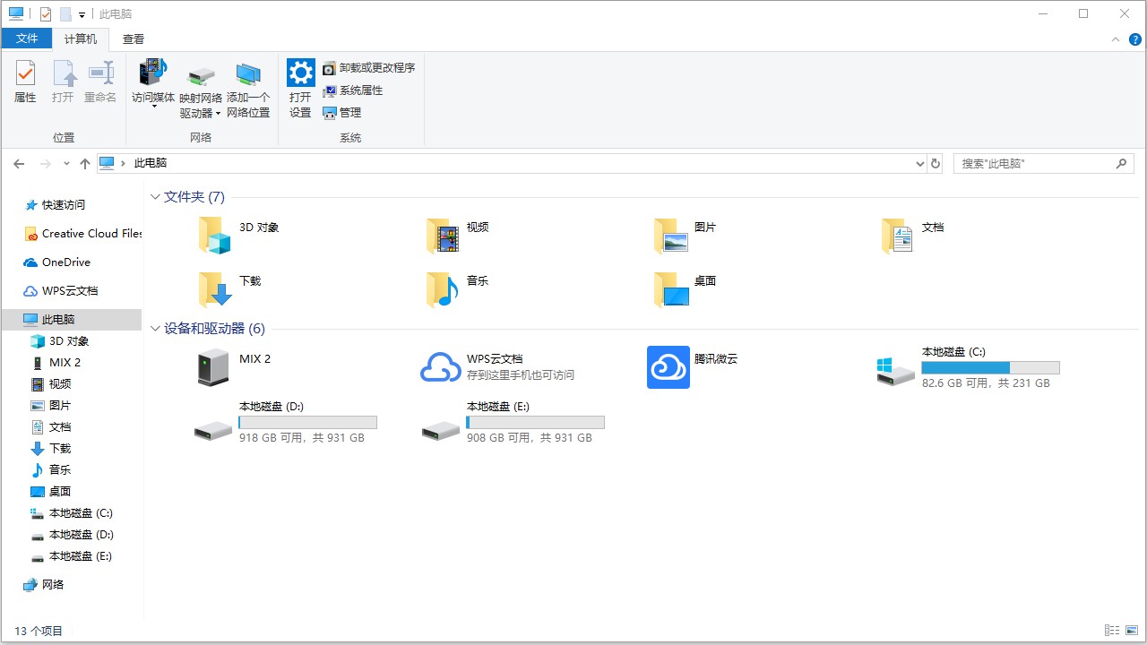1147x645 pixels.
Task: Open the 访问媒体 dropdown in the ribbon
Action: click(153, 107)
